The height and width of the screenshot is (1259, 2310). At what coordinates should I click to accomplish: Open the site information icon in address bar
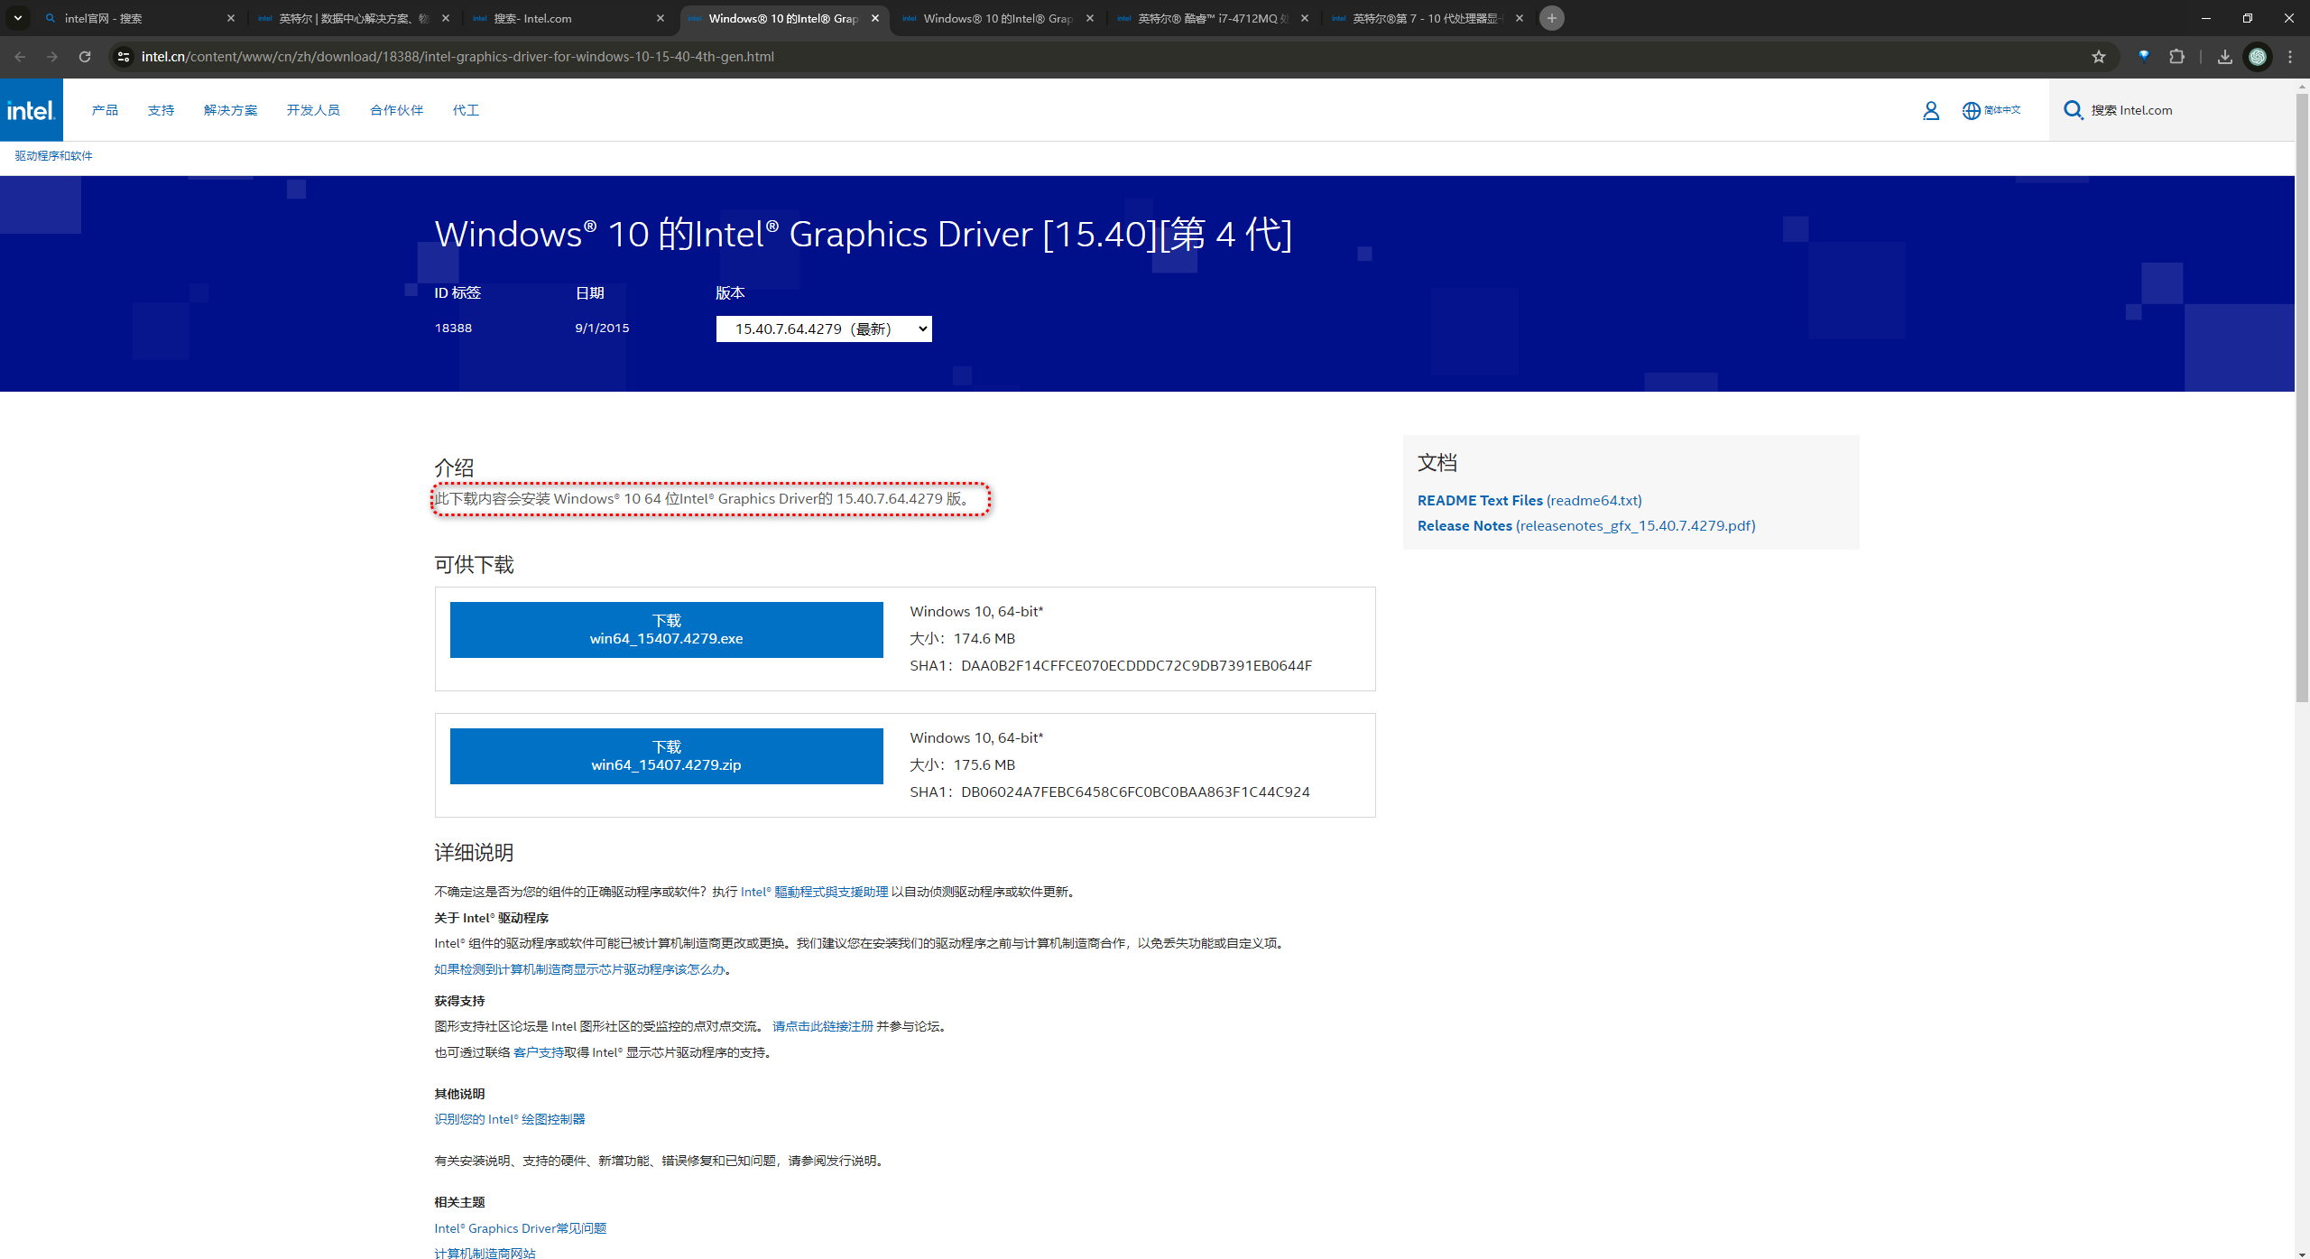[124, 57]
